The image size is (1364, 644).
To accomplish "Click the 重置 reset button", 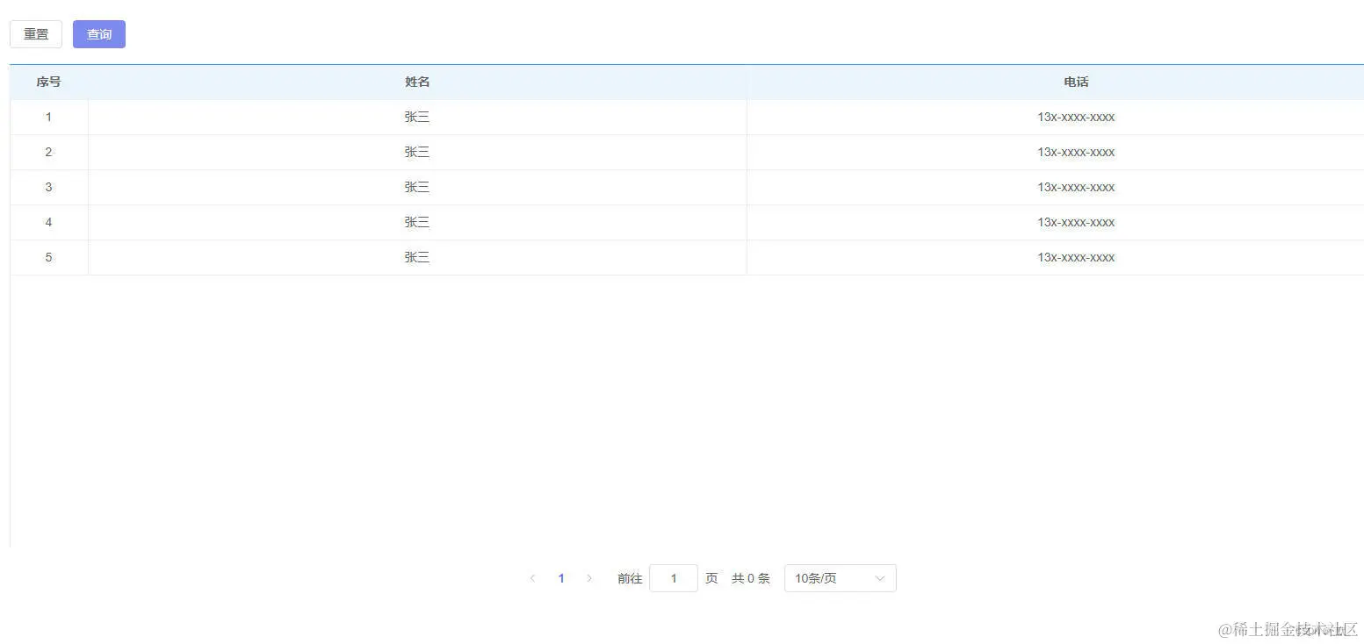I will [36, 34].
